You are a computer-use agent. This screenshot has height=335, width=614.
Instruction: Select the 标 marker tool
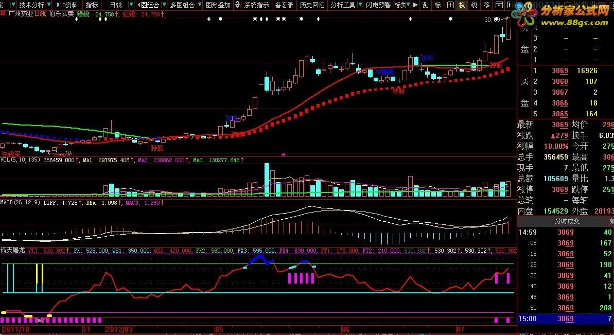(438, 5)
